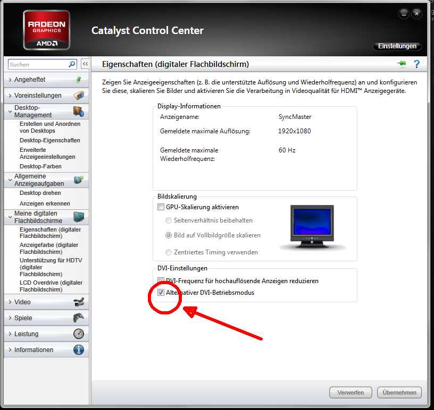Click the Video camera icon

tap(78, 302)
